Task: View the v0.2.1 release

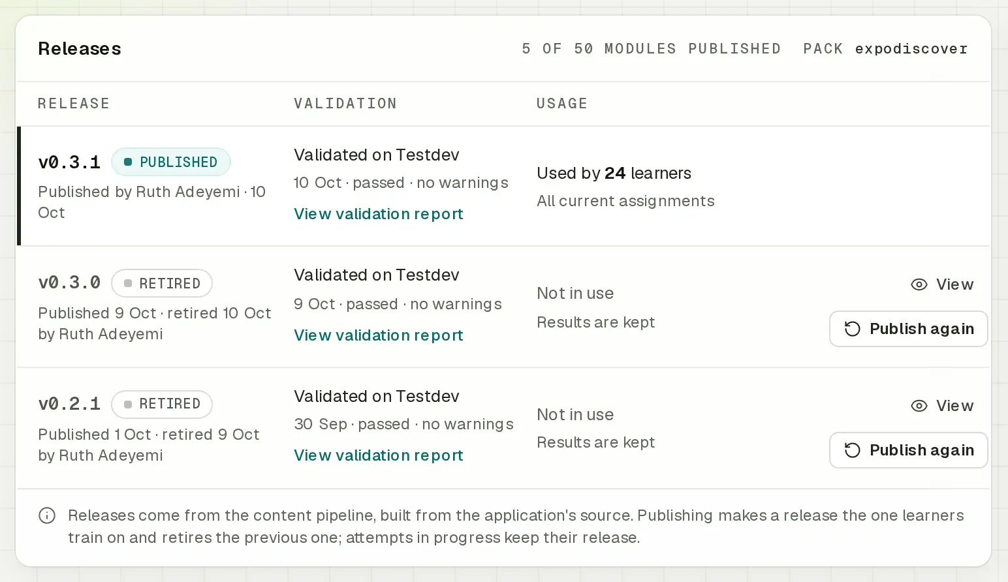Action: [x=942, y=406]
